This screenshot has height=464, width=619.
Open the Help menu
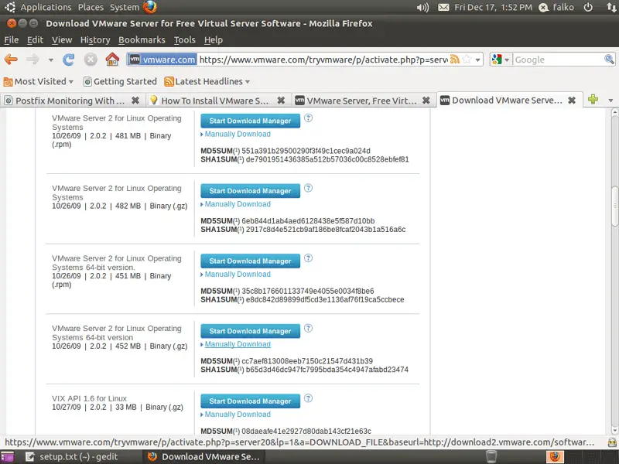214,40
